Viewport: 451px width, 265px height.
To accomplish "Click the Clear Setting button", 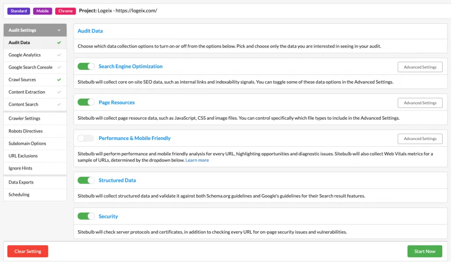I will (27, 251).
